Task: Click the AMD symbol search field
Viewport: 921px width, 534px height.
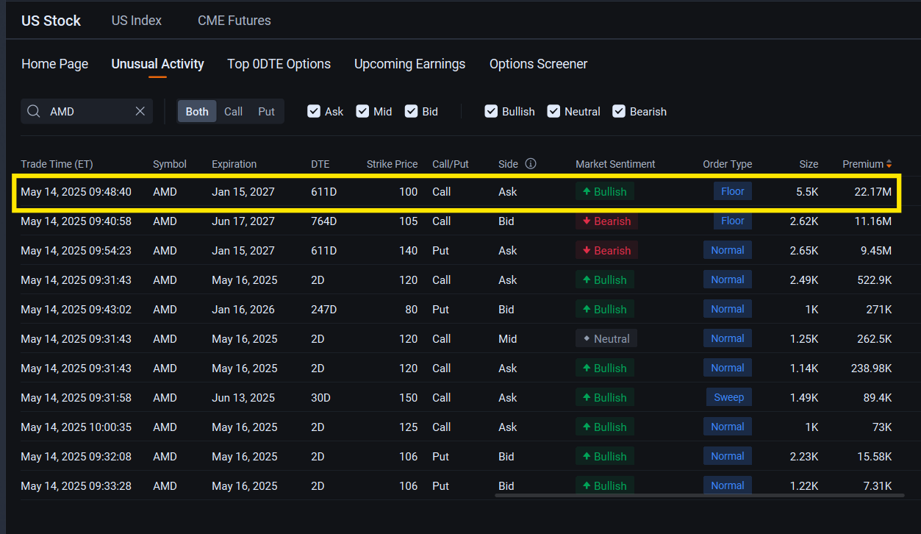Action: pos(87,111)
